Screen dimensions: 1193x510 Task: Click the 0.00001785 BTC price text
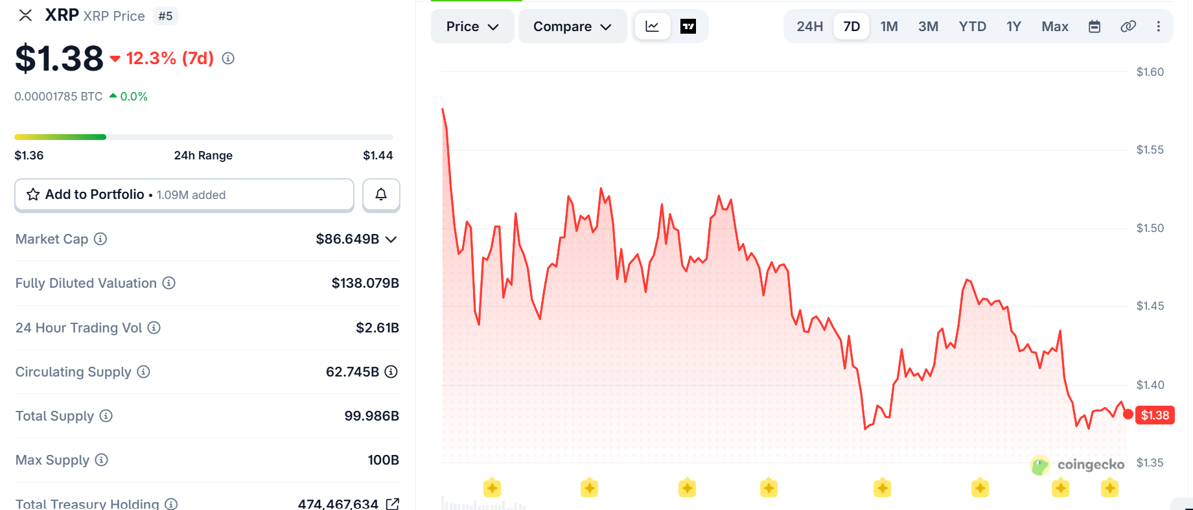pos(58,97)
